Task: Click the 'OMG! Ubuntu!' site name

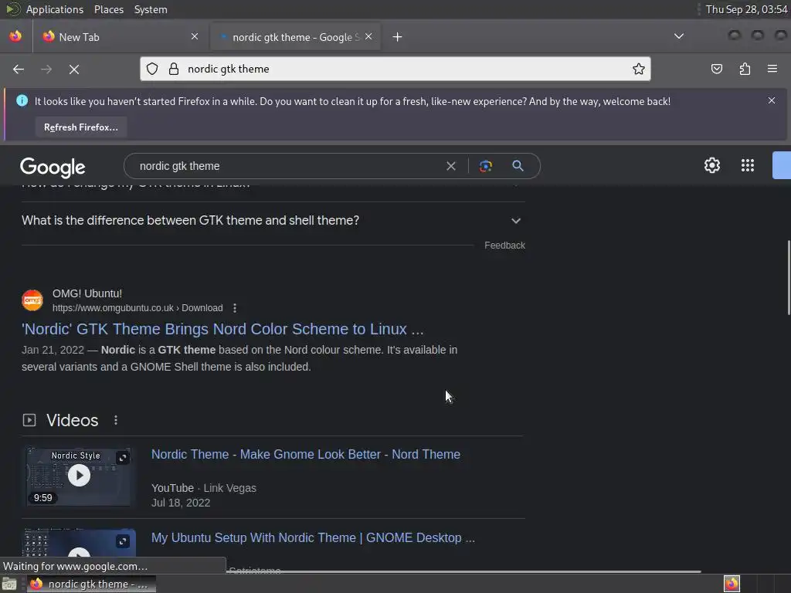Action: point(87,293)
